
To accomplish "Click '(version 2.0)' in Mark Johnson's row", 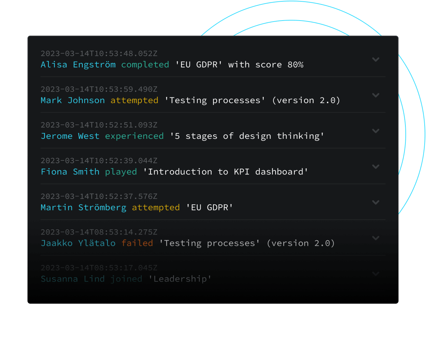I will (306, 100).
